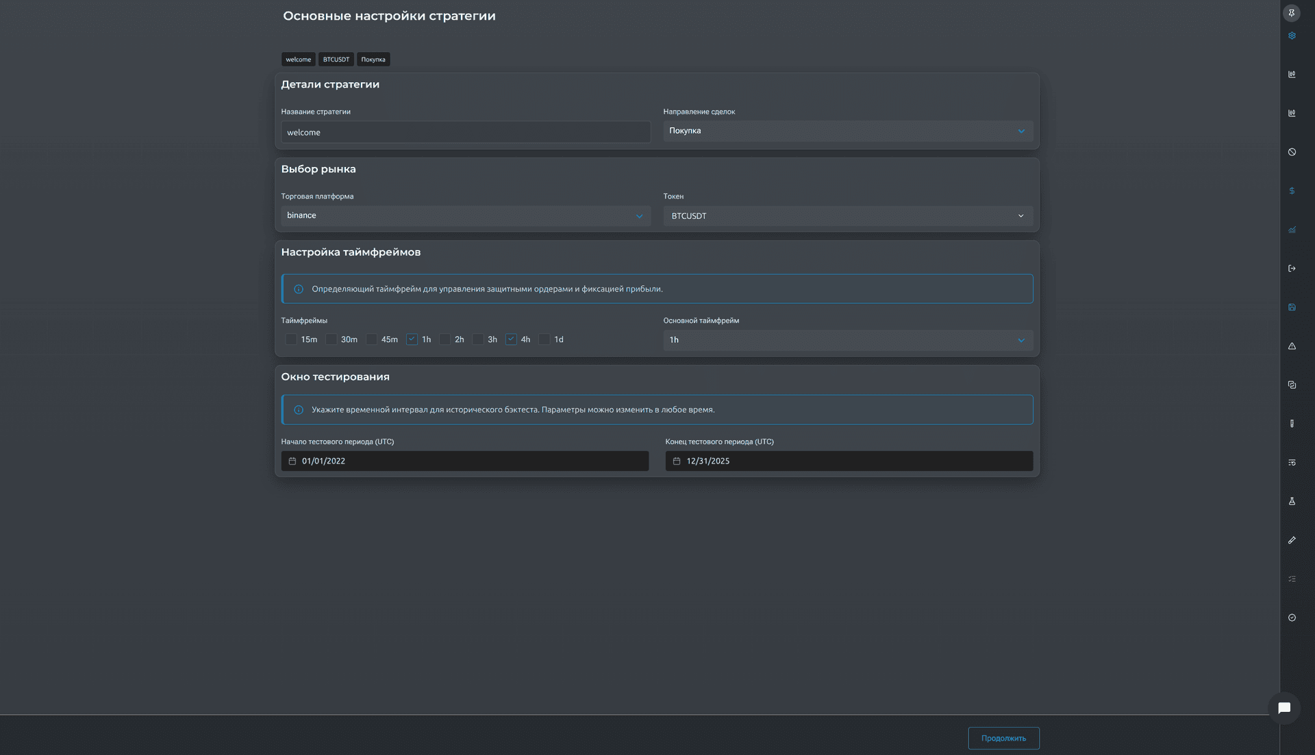
Task: Click the upright test tube sidebar icon
Action: [1292, 424]
